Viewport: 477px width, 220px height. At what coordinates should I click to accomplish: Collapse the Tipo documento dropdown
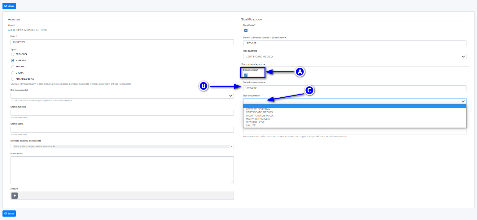[x=463, y=101]
